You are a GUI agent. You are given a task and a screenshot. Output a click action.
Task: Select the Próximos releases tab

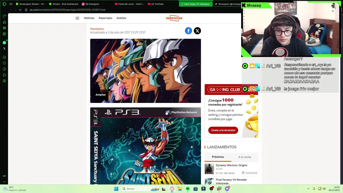pos(218,157)
